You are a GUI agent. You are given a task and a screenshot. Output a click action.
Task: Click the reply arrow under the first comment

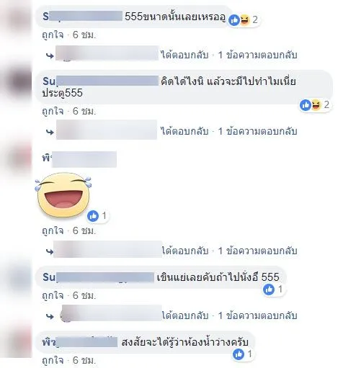50,55
